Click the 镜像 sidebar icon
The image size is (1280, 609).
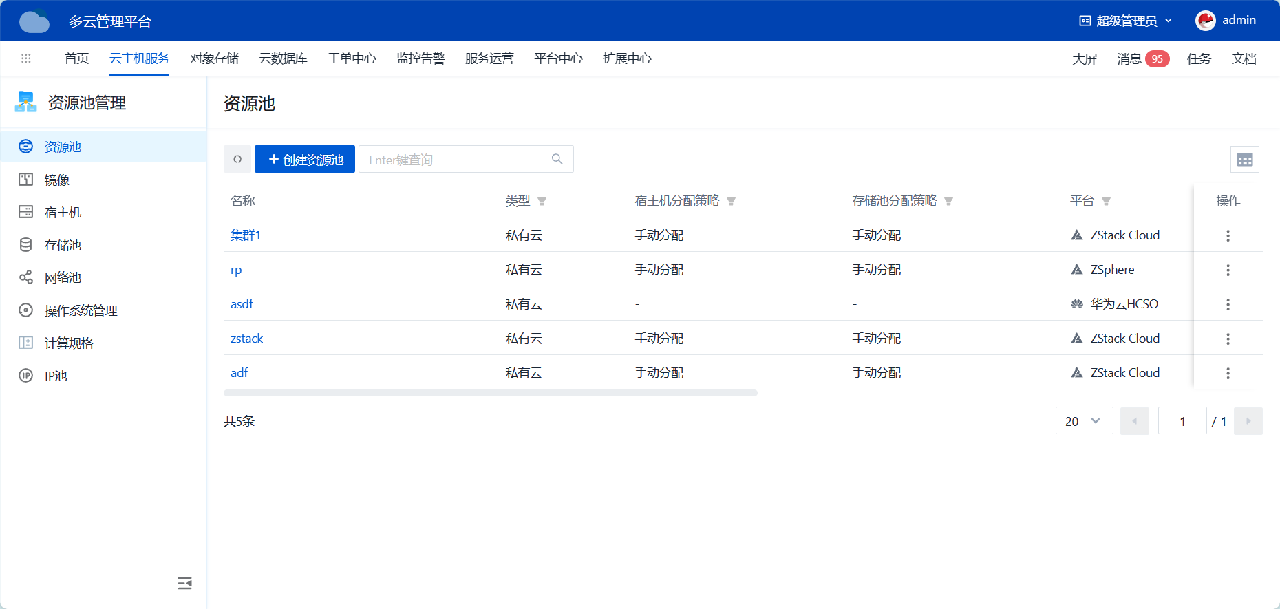click(25, 180)
